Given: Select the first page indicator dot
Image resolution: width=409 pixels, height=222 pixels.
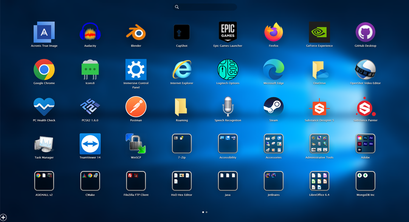Looking at the screenshot, I should point(203,212).
